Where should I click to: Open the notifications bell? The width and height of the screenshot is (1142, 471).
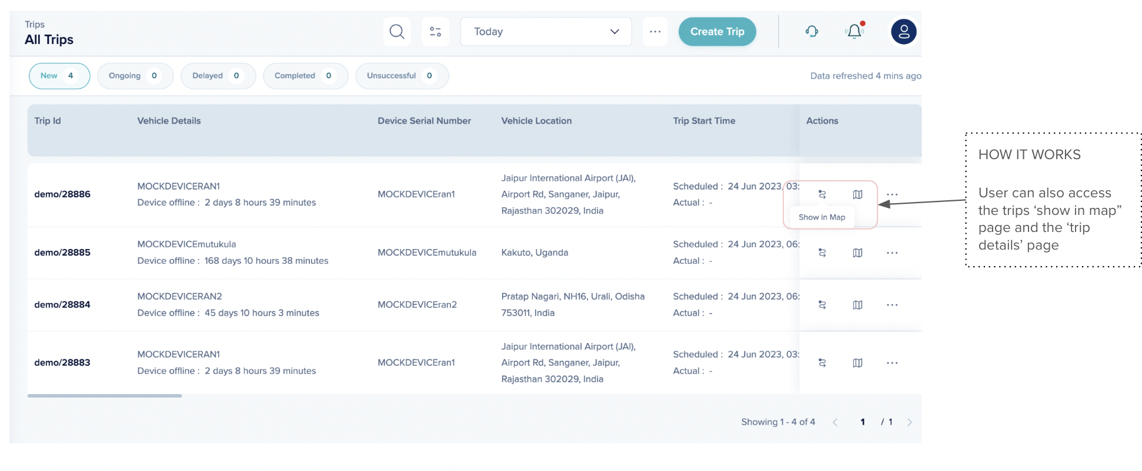[854, 32]
